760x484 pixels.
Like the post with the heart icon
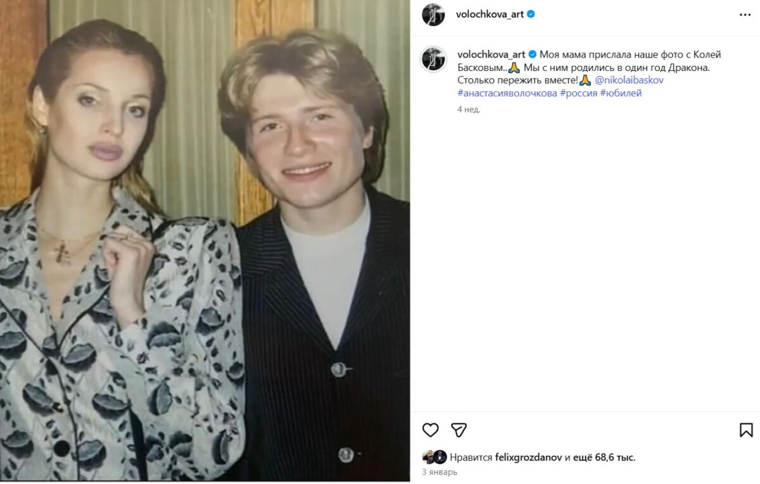click(x=431, y=430)
